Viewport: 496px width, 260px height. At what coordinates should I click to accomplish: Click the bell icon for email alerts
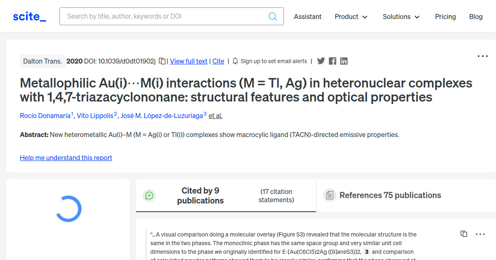pyautogui.click(x=235, y=61)
